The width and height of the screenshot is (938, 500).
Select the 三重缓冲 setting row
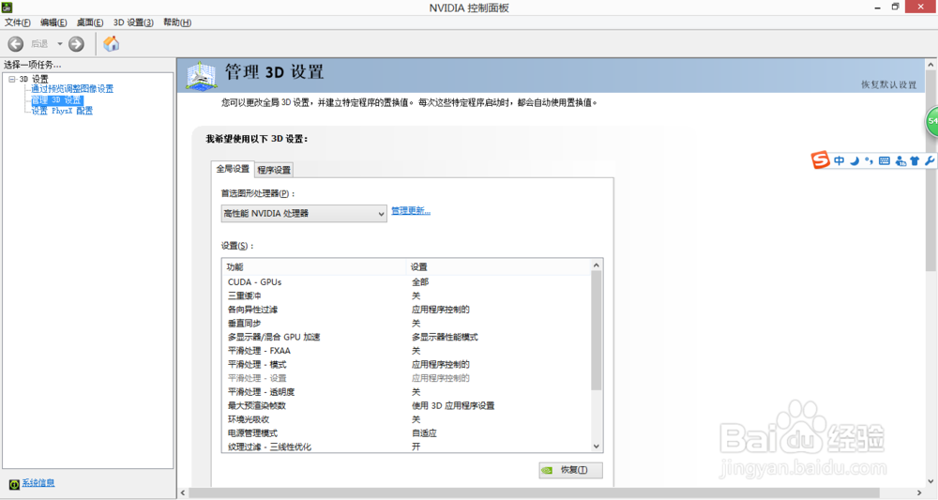(x=406, y=295)
